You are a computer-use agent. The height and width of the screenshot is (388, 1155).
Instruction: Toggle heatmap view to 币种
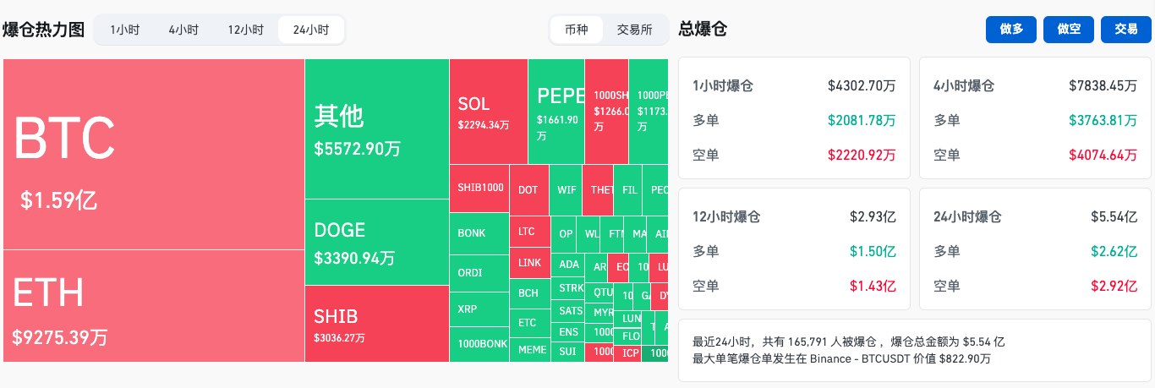pyautogui.click(x=576, y=30)
